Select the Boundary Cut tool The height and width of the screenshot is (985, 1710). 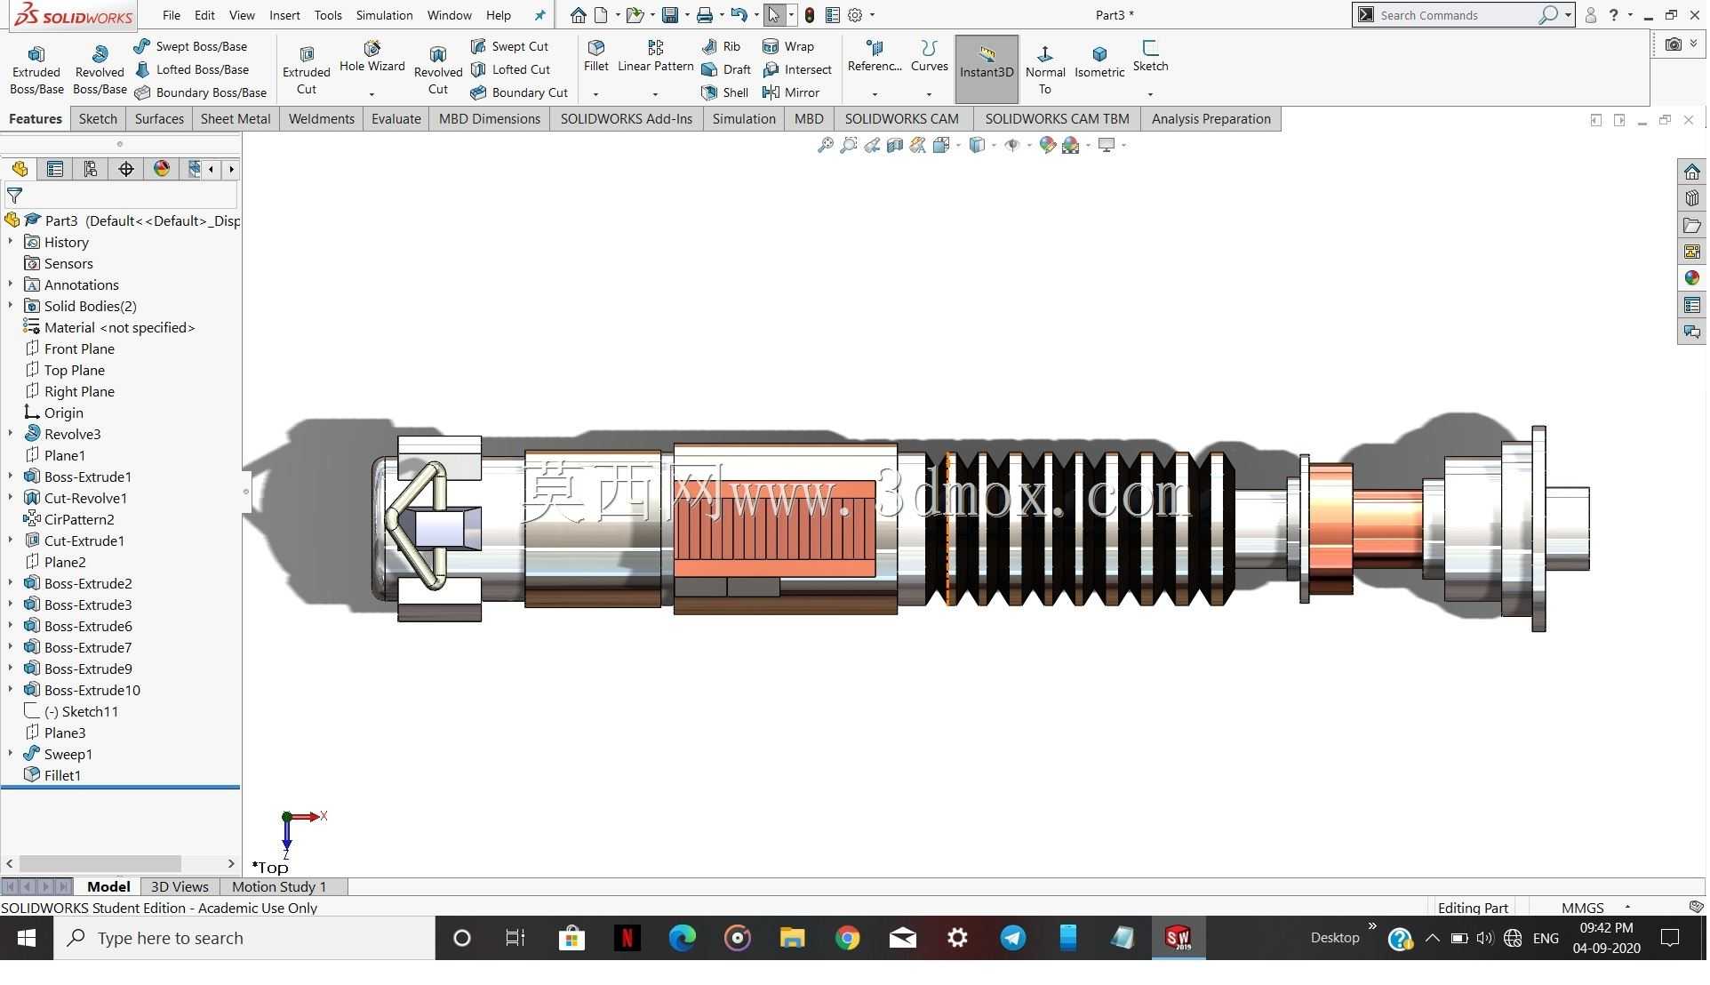point(520,92)
